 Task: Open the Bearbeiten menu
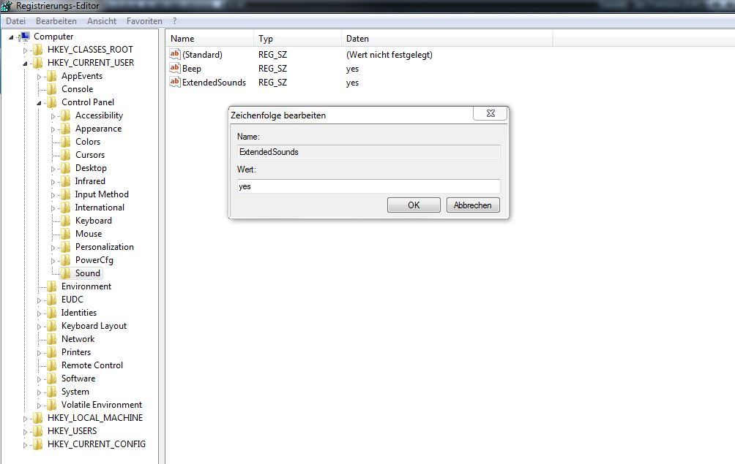[56, 21]
